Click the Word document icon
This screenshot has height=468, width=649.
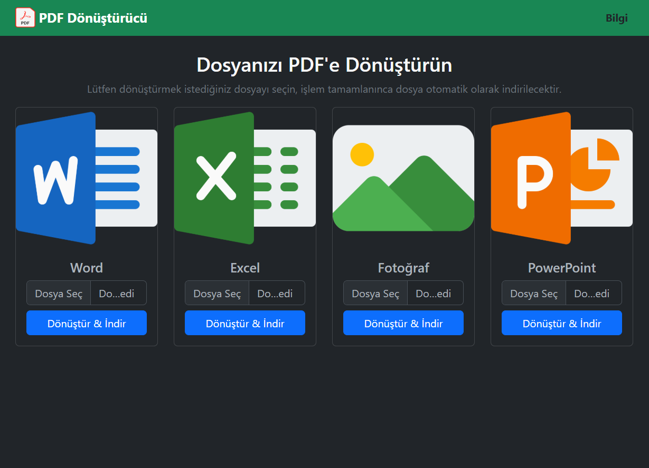point(87,178)
